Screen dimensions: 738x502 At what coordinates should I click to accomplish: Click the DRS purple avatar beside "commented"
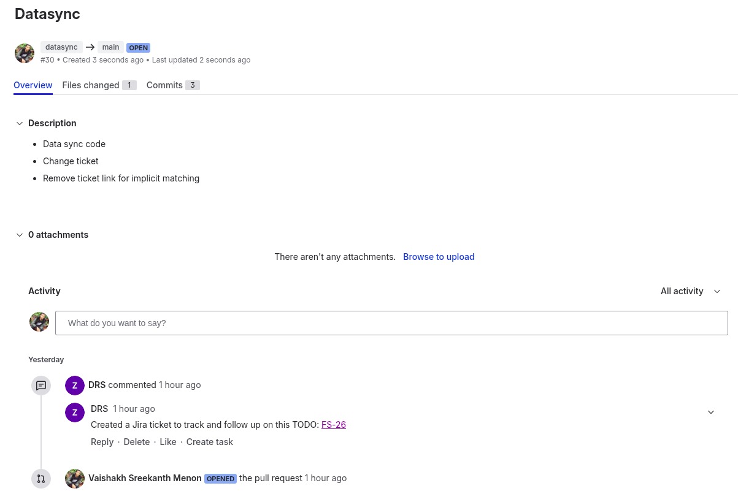(x=75, y=386)
